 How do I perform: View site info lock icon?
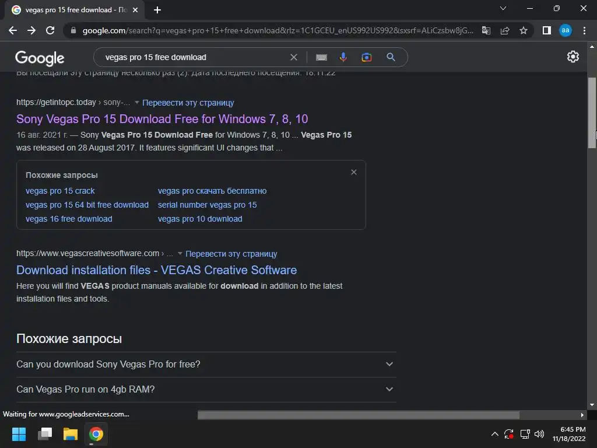pyautogui.click(x=73, y=30)
